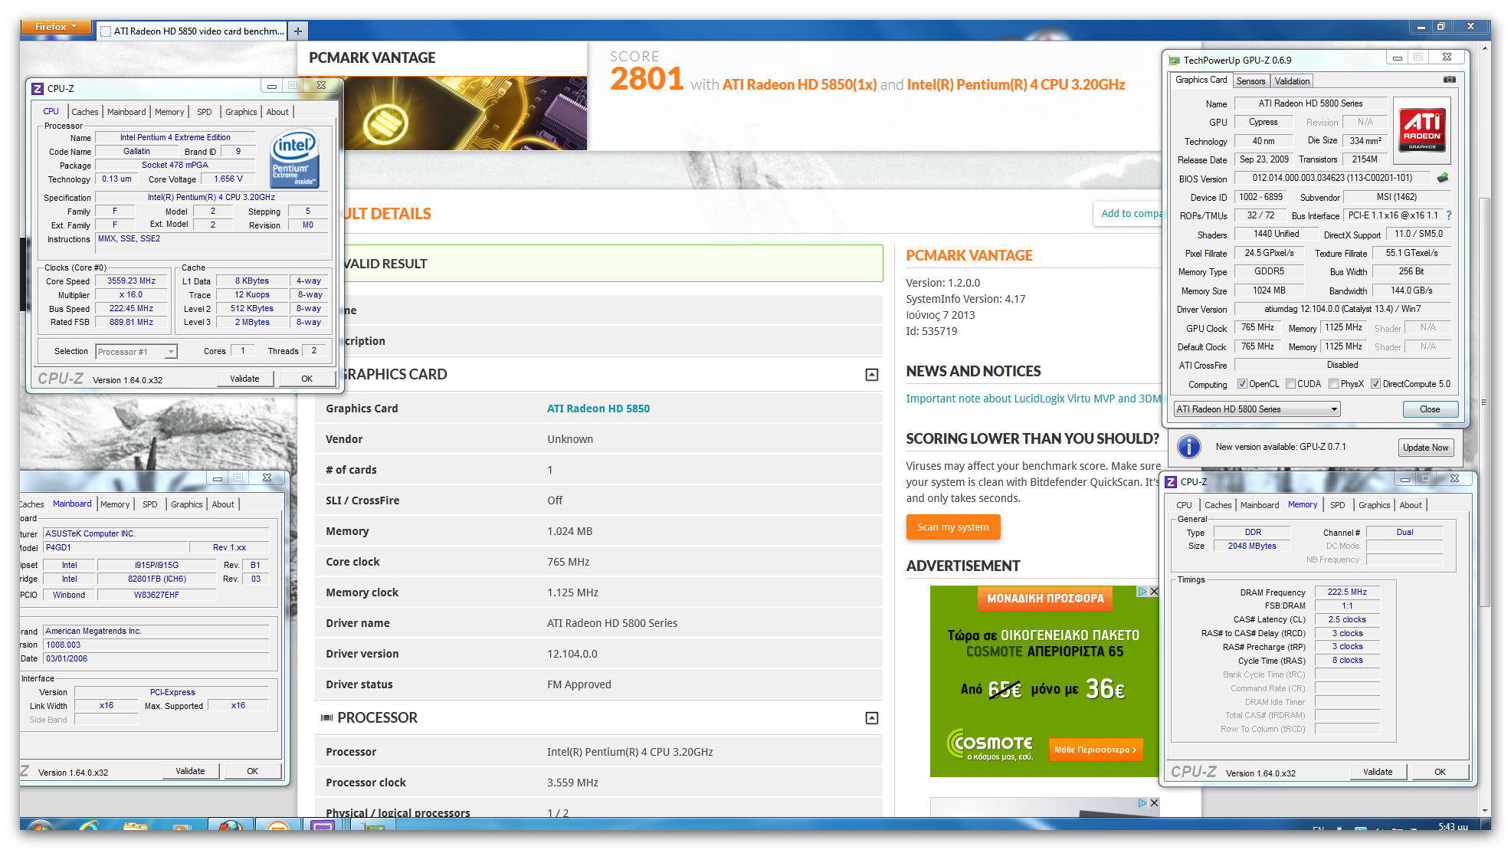This screenshot has height=850, width=1511.
Task: Switch to the Sensors tab in GPU-Z
Action: point(1250,81)
